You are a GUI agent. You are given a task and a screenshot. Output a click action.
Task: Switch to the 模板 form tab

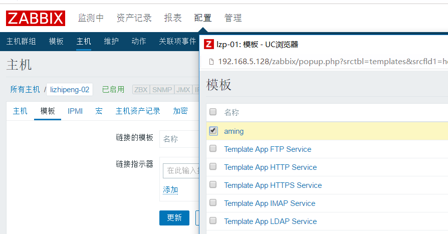pos(48,111)
